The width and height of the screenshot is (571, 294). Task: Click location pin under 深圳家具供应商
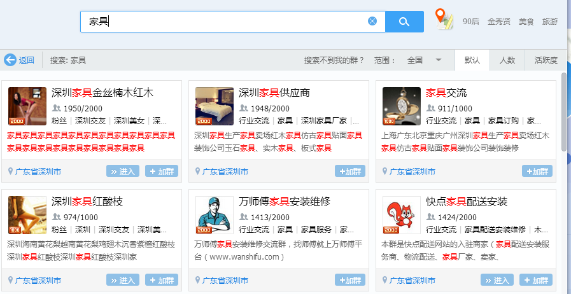point(198,172)
